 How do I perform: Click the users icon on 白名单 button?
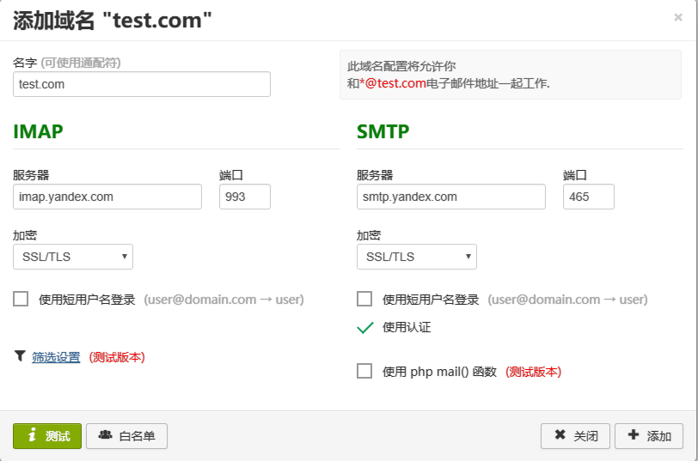click(x=106, y=435)
